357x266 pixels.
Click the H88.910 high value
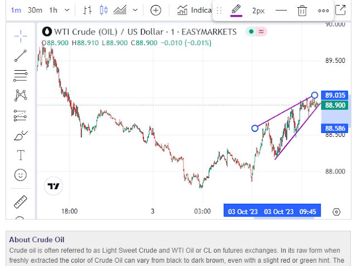pyautogui.click(x=85, y=43)
